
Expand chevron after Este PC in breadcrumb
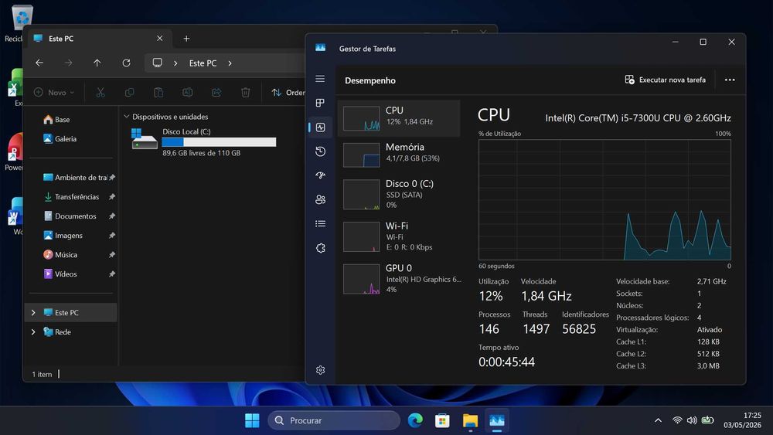pos(230,63)
